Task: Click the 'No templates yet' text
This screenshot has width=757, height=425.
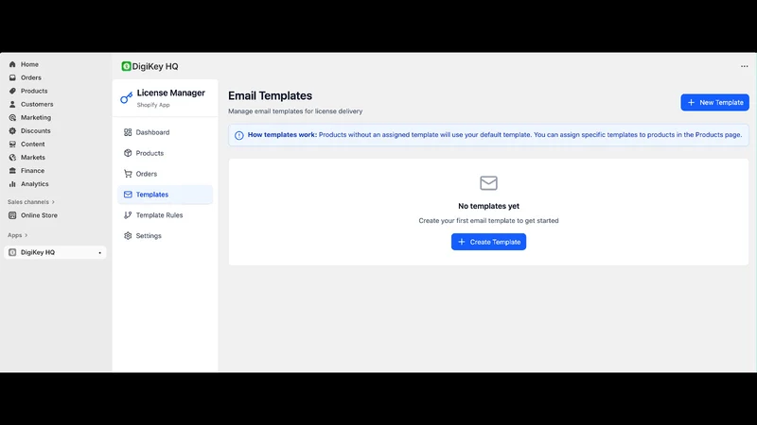Action: (x=488, y=206)
